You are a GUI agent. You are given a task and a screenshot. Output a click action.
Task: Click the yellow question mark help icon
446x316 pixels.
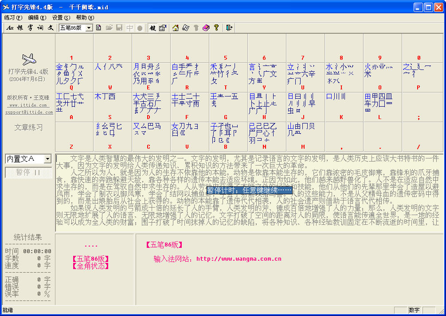(x=216, y=28)
